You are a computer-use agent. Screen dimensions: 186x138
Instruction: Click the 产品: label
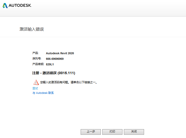click(x=35, y=53)
